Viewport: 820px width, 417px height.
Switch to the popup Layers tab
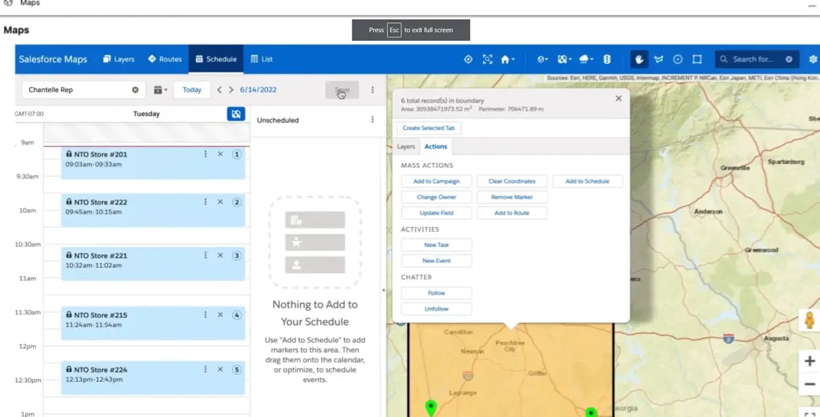coord(406,147)
